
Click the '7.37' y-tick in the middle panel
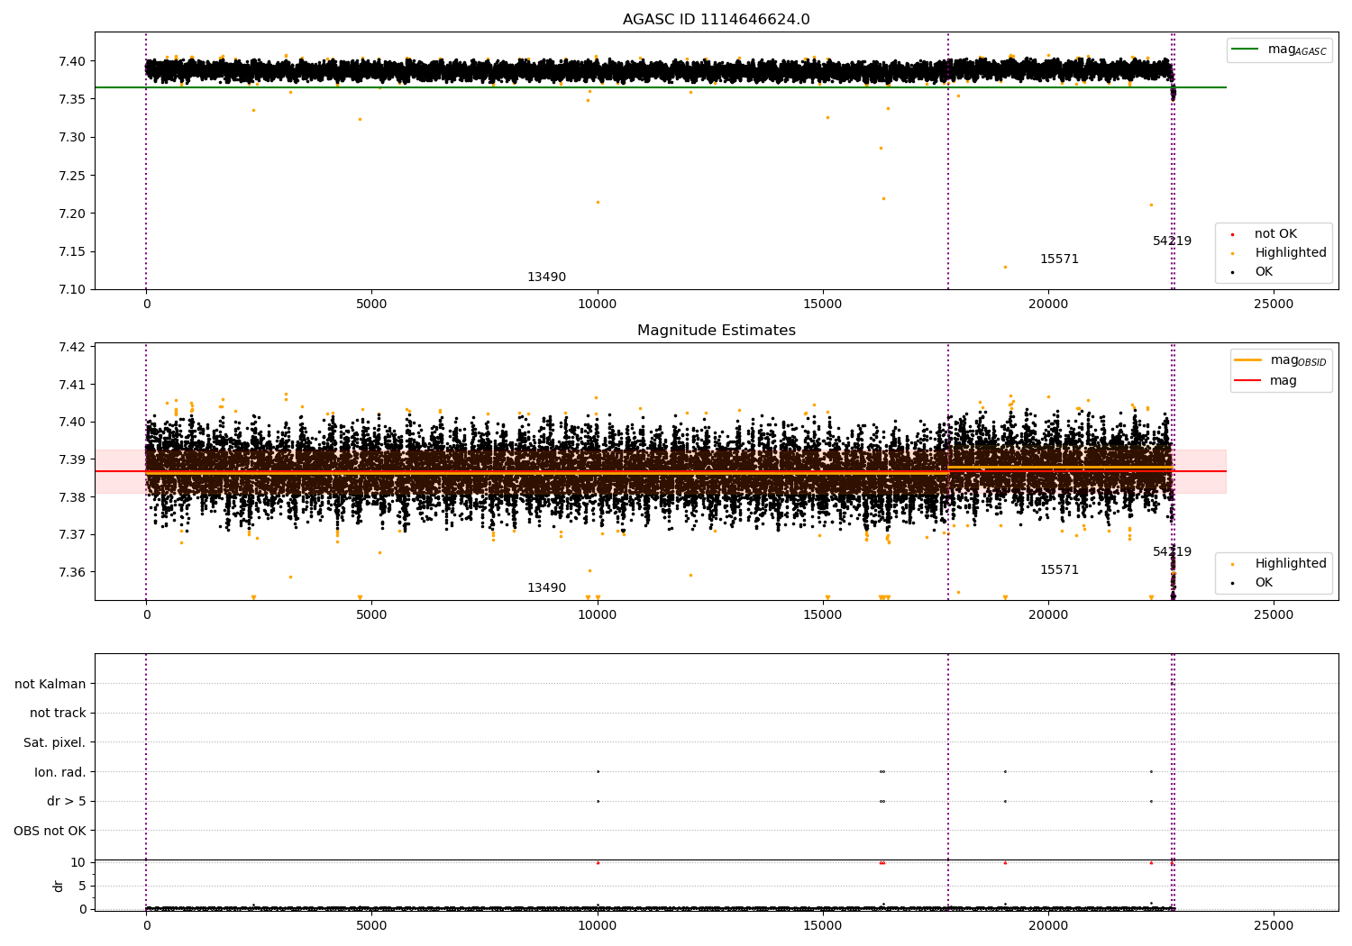pyautogui.click(x=72, y=534)
